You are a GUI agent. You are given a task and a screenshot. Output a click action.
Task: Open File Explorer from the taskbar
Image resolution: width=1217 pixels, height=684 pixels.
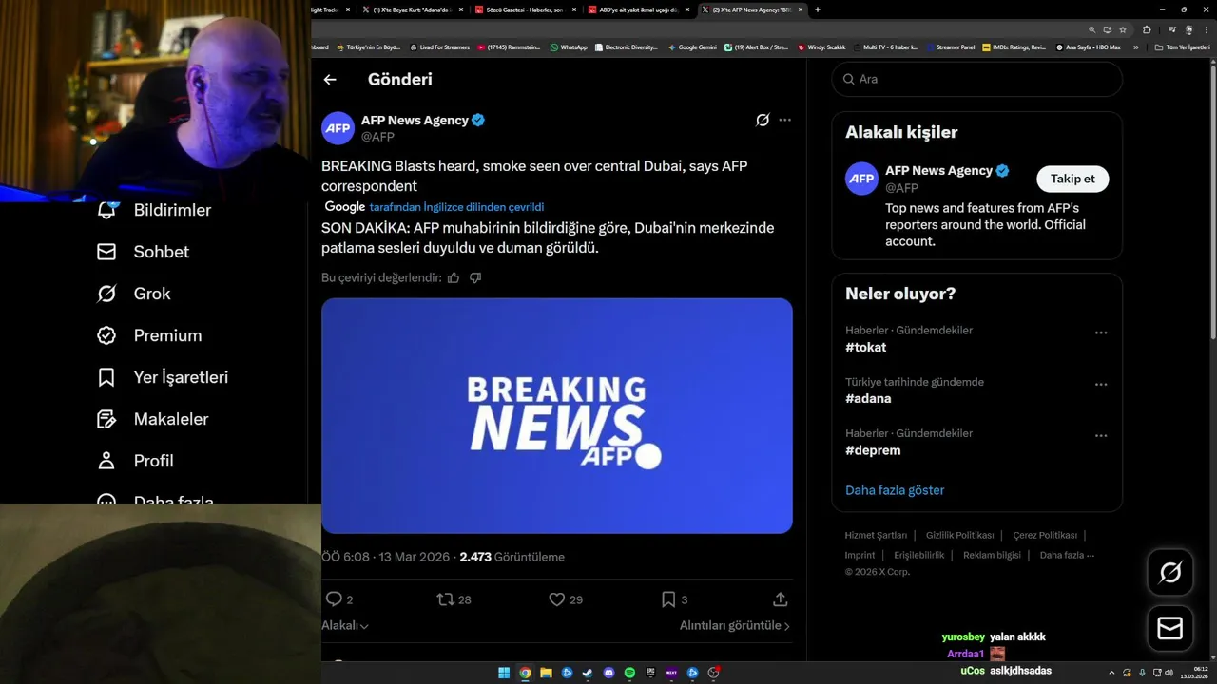[x=546, y=673]
